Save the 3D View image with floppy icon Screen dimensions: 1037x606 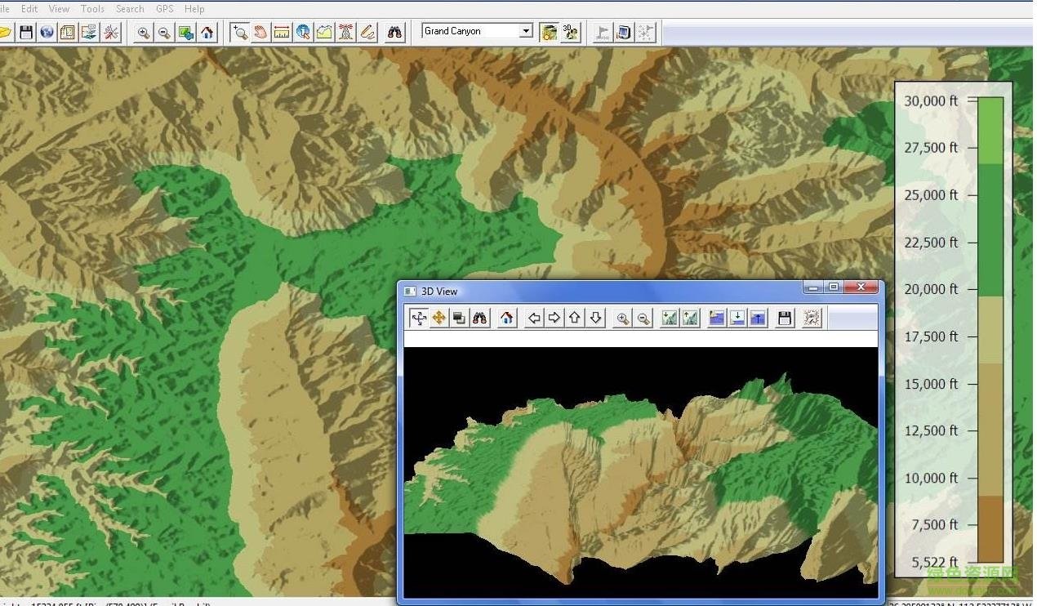tap(783, 318)
